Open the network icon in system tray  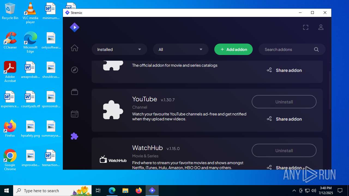(307, 191)
